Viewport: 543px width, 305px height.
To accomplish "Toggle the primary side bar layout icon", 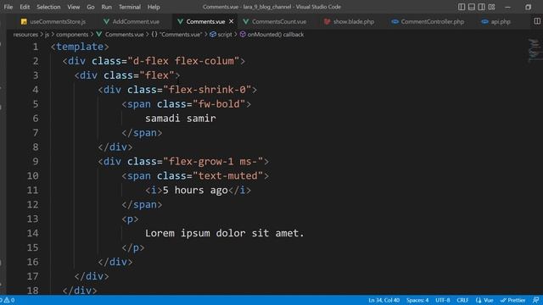I will click(462, 7).
